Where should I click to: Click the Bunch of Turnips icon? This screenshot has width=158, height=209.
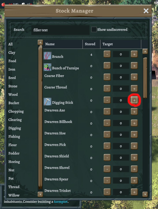(47, 67)
